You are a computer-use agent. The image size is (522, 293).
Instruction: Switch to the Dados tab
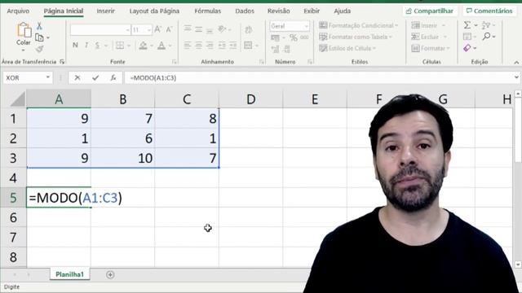coord(245,11)
